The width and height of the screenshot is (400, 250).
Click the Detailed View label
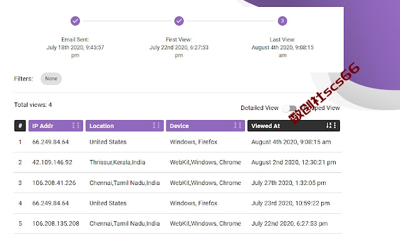tap(259, 108)
